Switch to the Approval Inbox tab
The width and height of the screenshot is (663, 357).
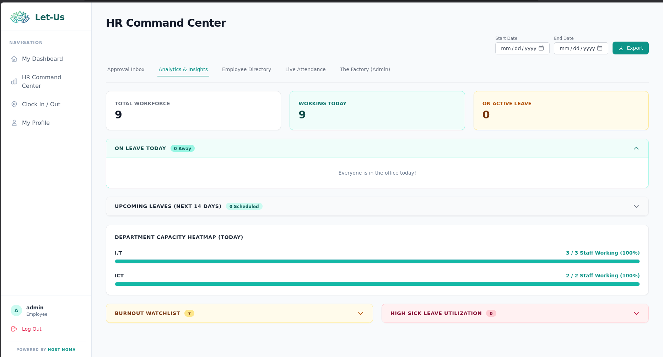click(x=126, y=69)
